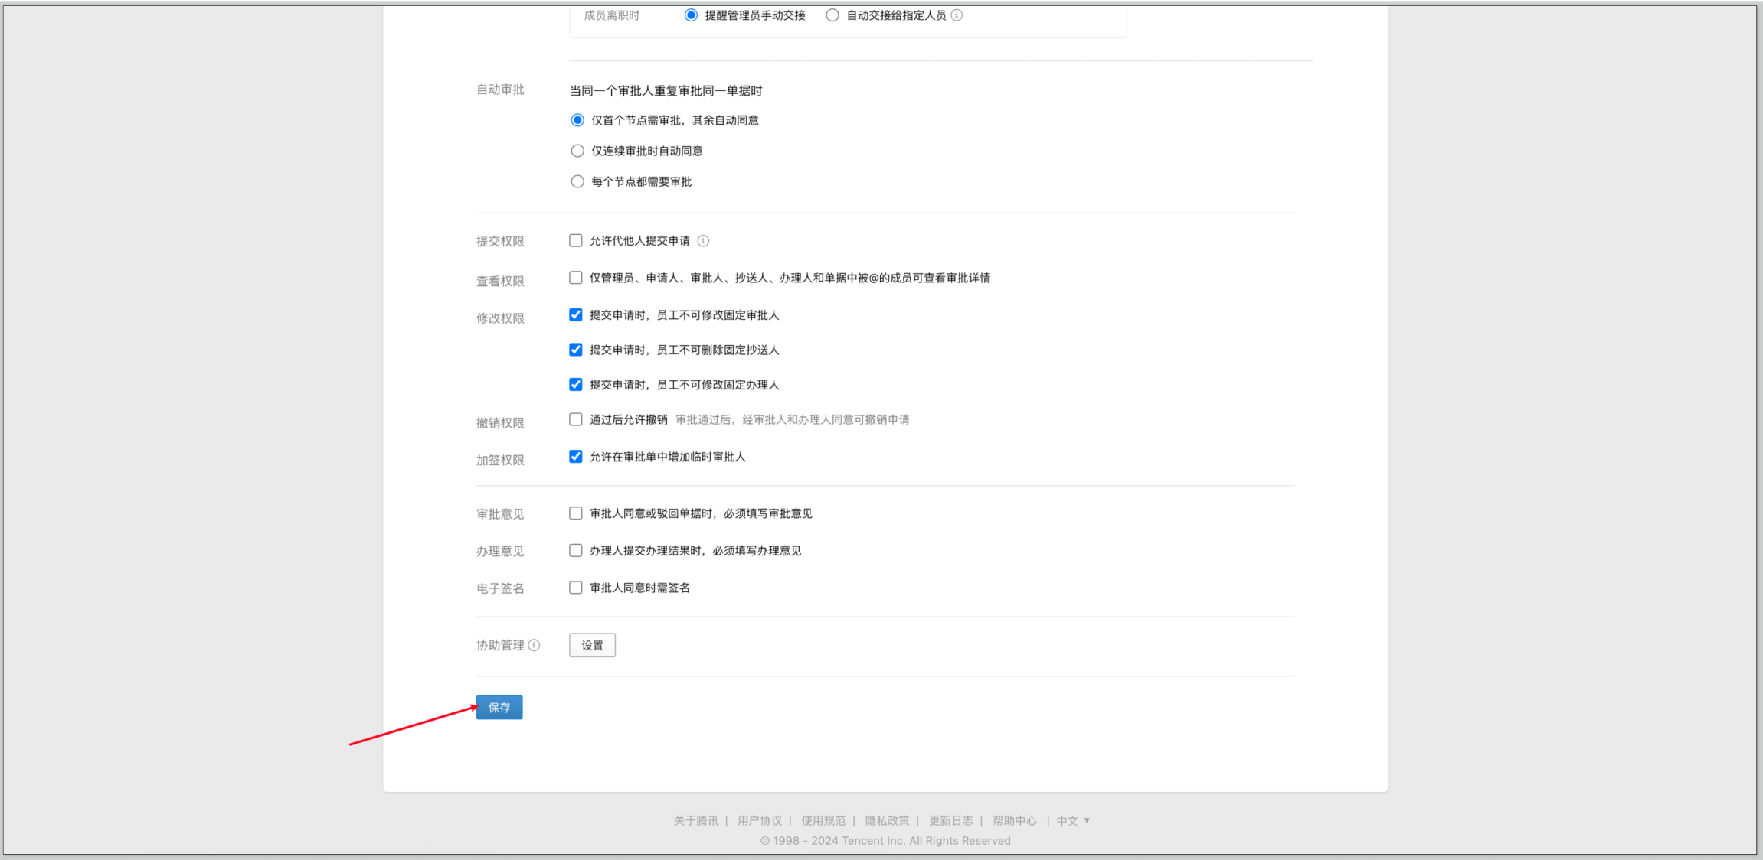Enable 通过后允许撤销 checkbox
This screenshot has width=1763, height=860.
576,419
